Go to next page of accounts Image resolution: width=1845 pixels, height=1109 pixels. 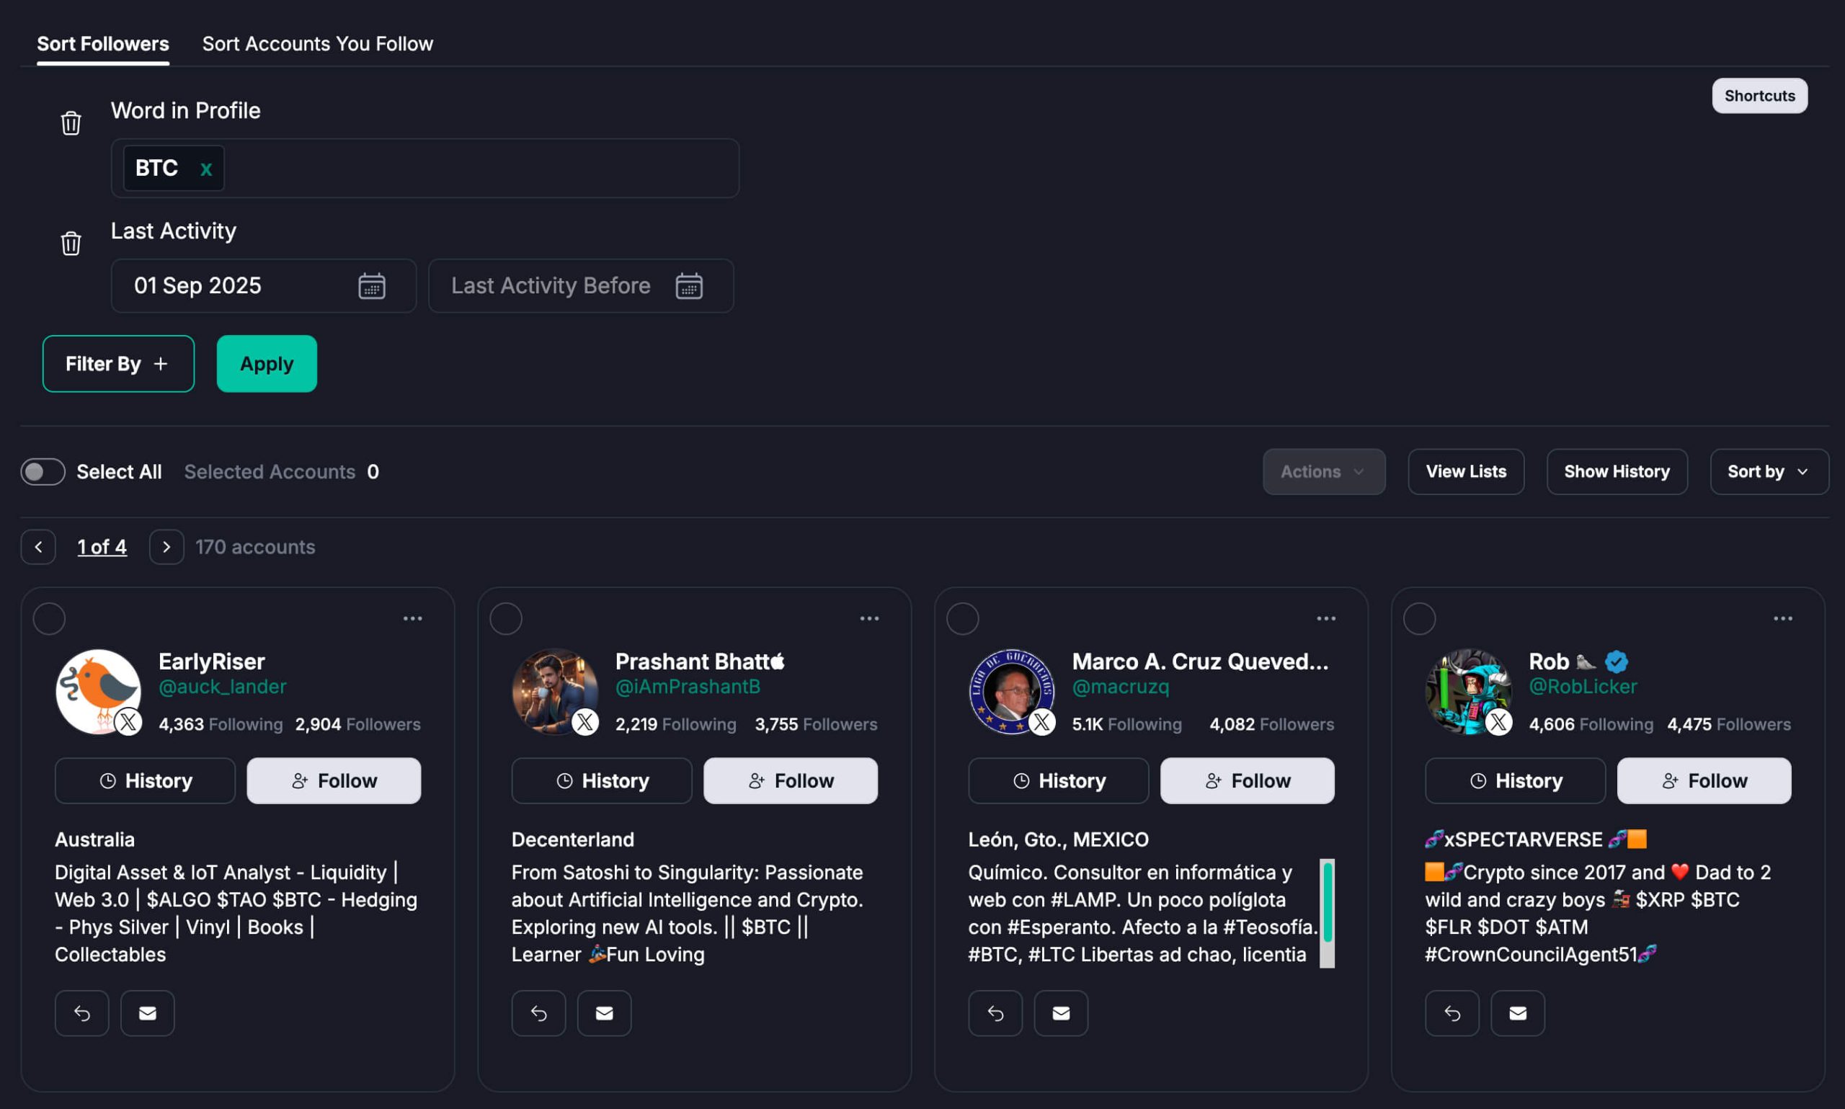(166, 547)
